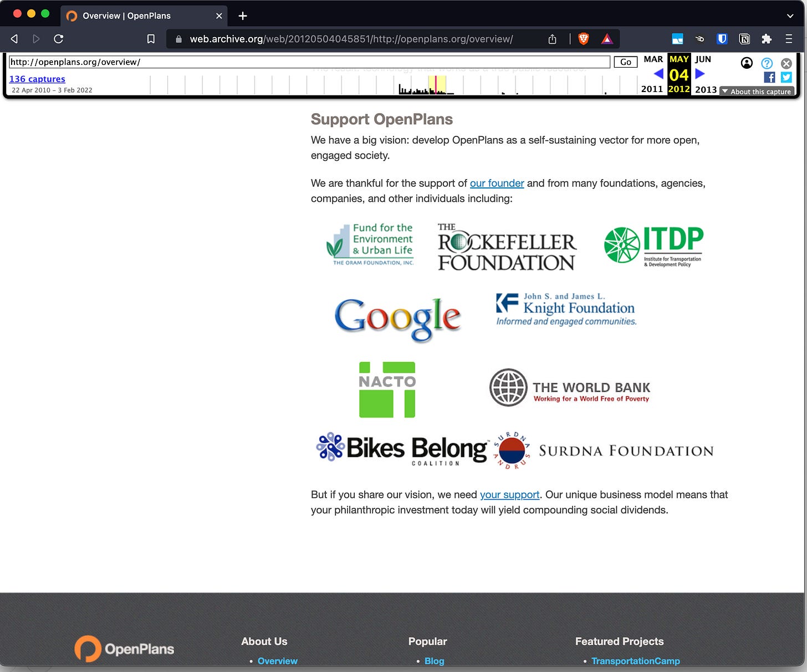807x672 pixels.
Task: Go forward with the browser forward arrow
Action: pos(36,39)
